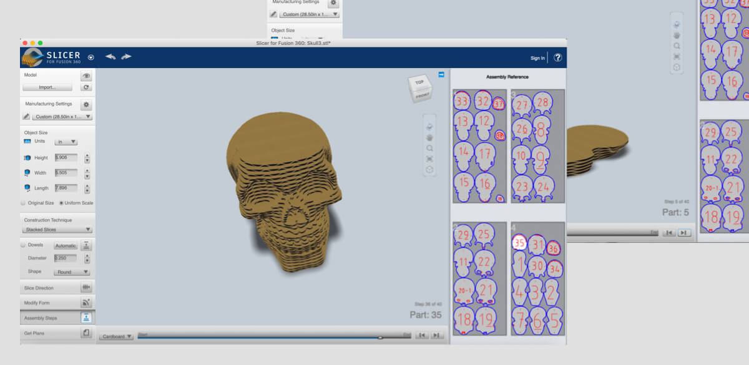This screenshot has width=749, height=365.
Task: Click the Width value field
Action: pyautogui.click(x=66, y=173)
